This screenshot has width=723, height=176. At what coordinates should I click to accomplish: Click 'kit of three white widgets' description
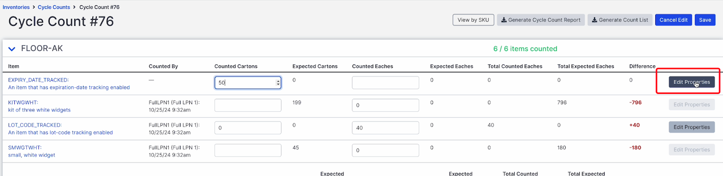(39, 110)
